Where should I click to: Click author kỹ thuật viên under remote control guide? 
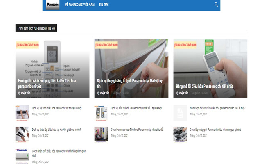[24, 93]
